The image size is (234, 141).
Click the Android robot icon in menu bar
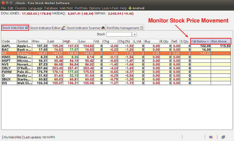tap(130, 8)
